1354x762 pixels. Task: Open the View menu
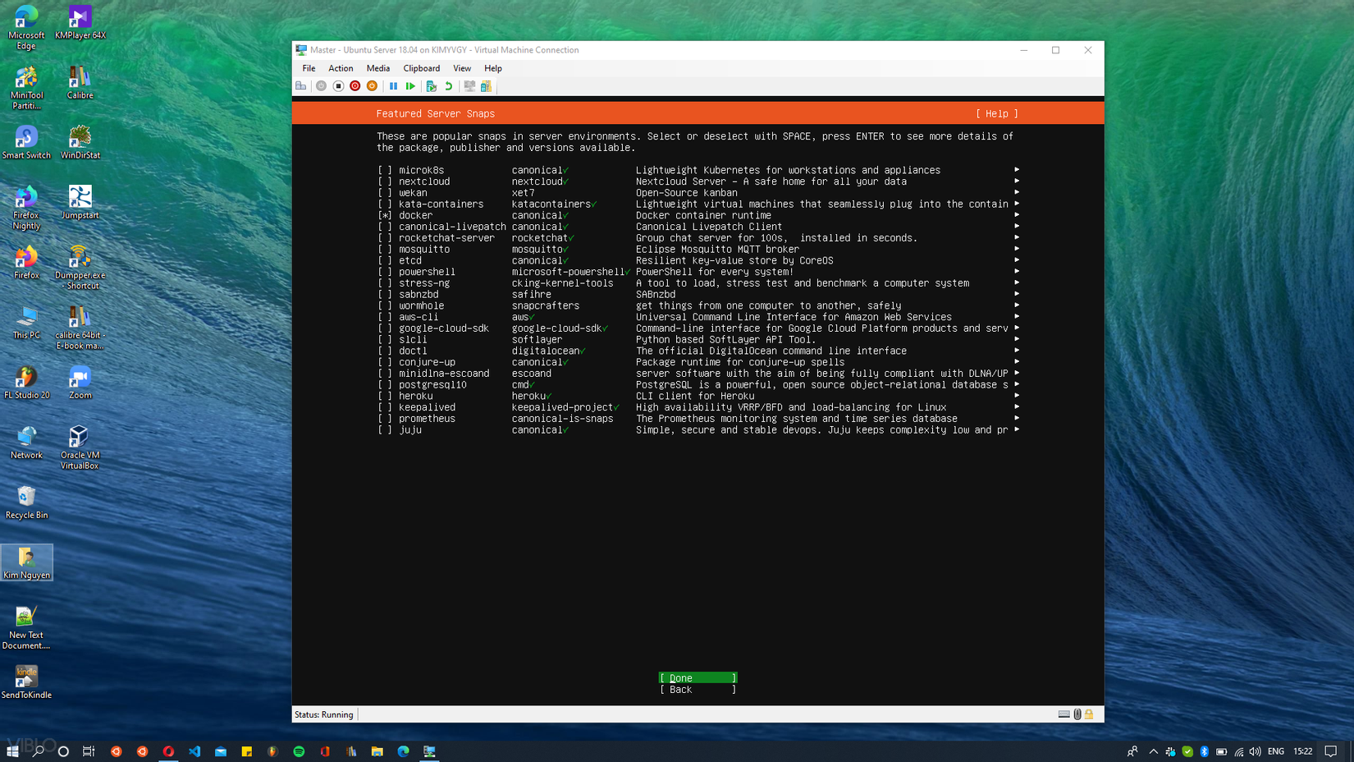[462, 68]
